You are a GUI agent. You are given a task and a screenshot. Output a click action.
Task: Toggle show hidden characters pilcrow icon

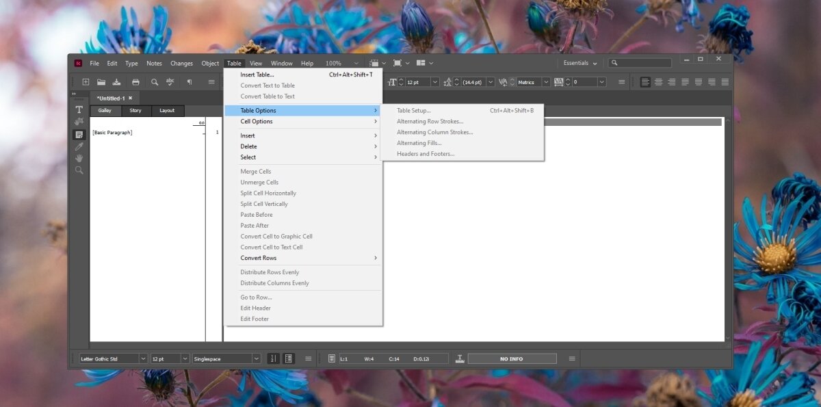point(190,82)
